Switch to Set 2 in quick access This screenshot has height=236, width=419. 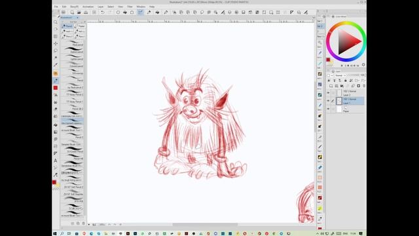coord(320,26)
